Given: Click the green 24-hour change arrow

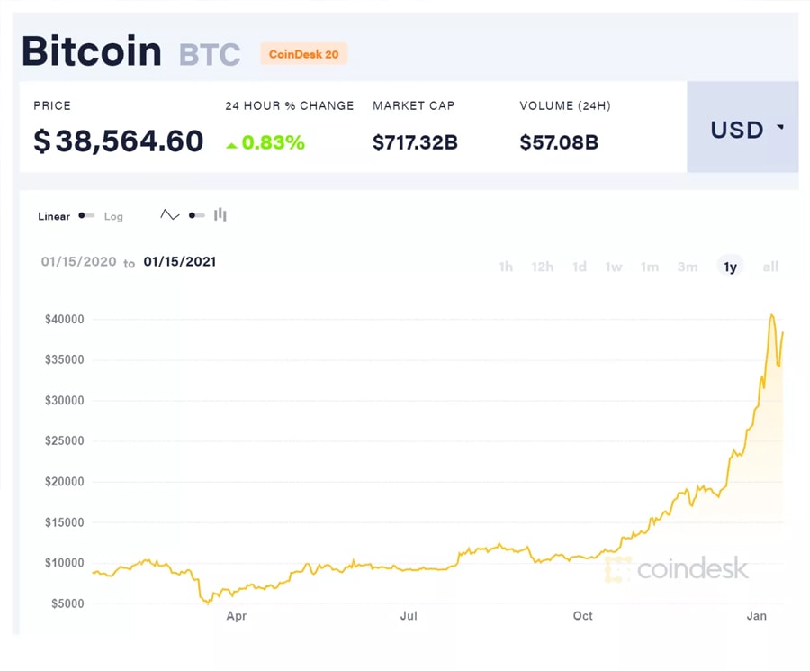Looking at the screenshot, I should click(x=231, y=144).
